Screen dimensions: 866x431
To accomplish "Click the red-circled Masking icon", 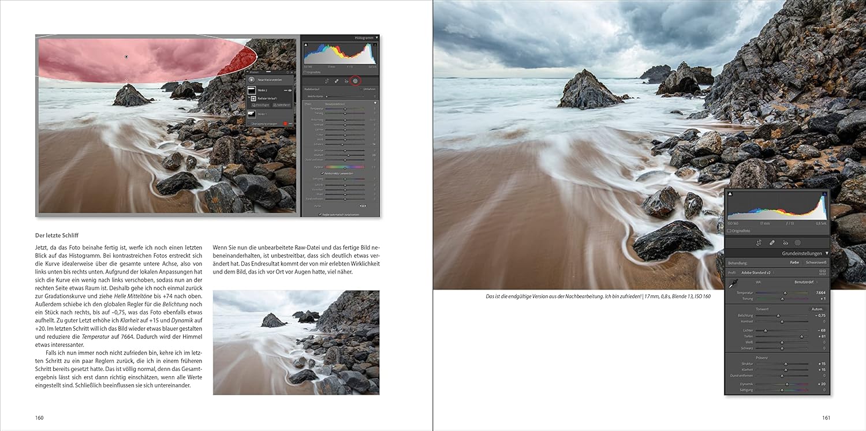I will tap(355, 81).
